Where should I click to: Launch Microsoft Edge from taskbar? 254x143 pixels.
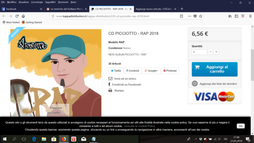pos(34,139)
